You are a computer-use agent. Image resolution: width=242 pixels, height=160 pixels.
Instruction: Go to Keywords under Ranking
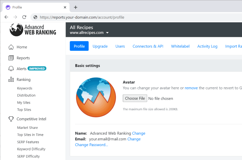pyautogui.click(x=25, y=88)
